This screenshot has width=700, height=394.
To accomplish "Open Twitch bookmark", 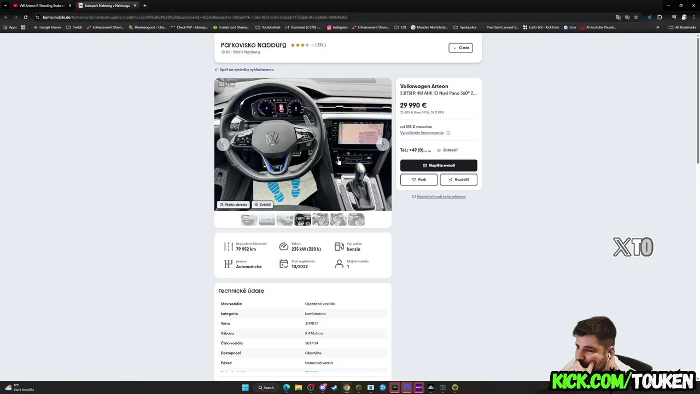I will 74,27.
